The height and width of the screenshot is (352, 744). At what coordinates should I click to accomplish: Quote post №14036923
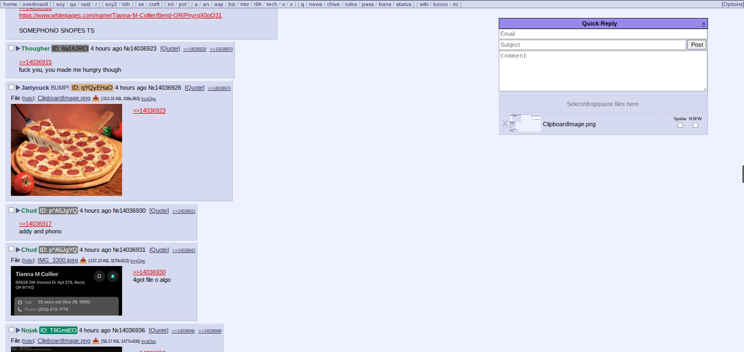(170, 48)
